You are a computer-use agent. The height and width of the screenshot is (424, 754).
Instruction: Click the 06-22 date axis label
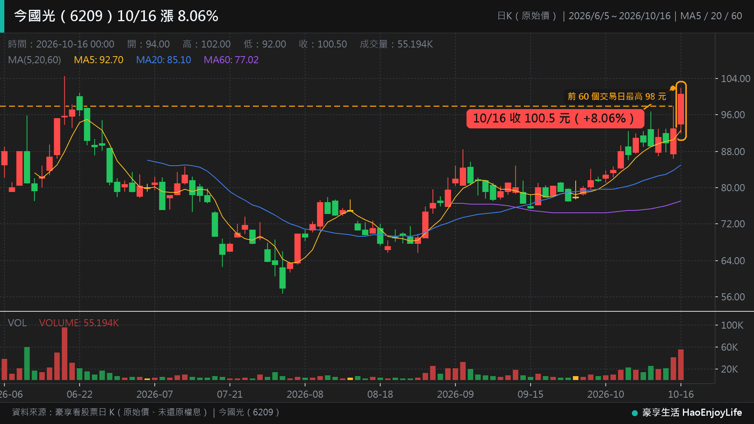[x=79, y=395]
